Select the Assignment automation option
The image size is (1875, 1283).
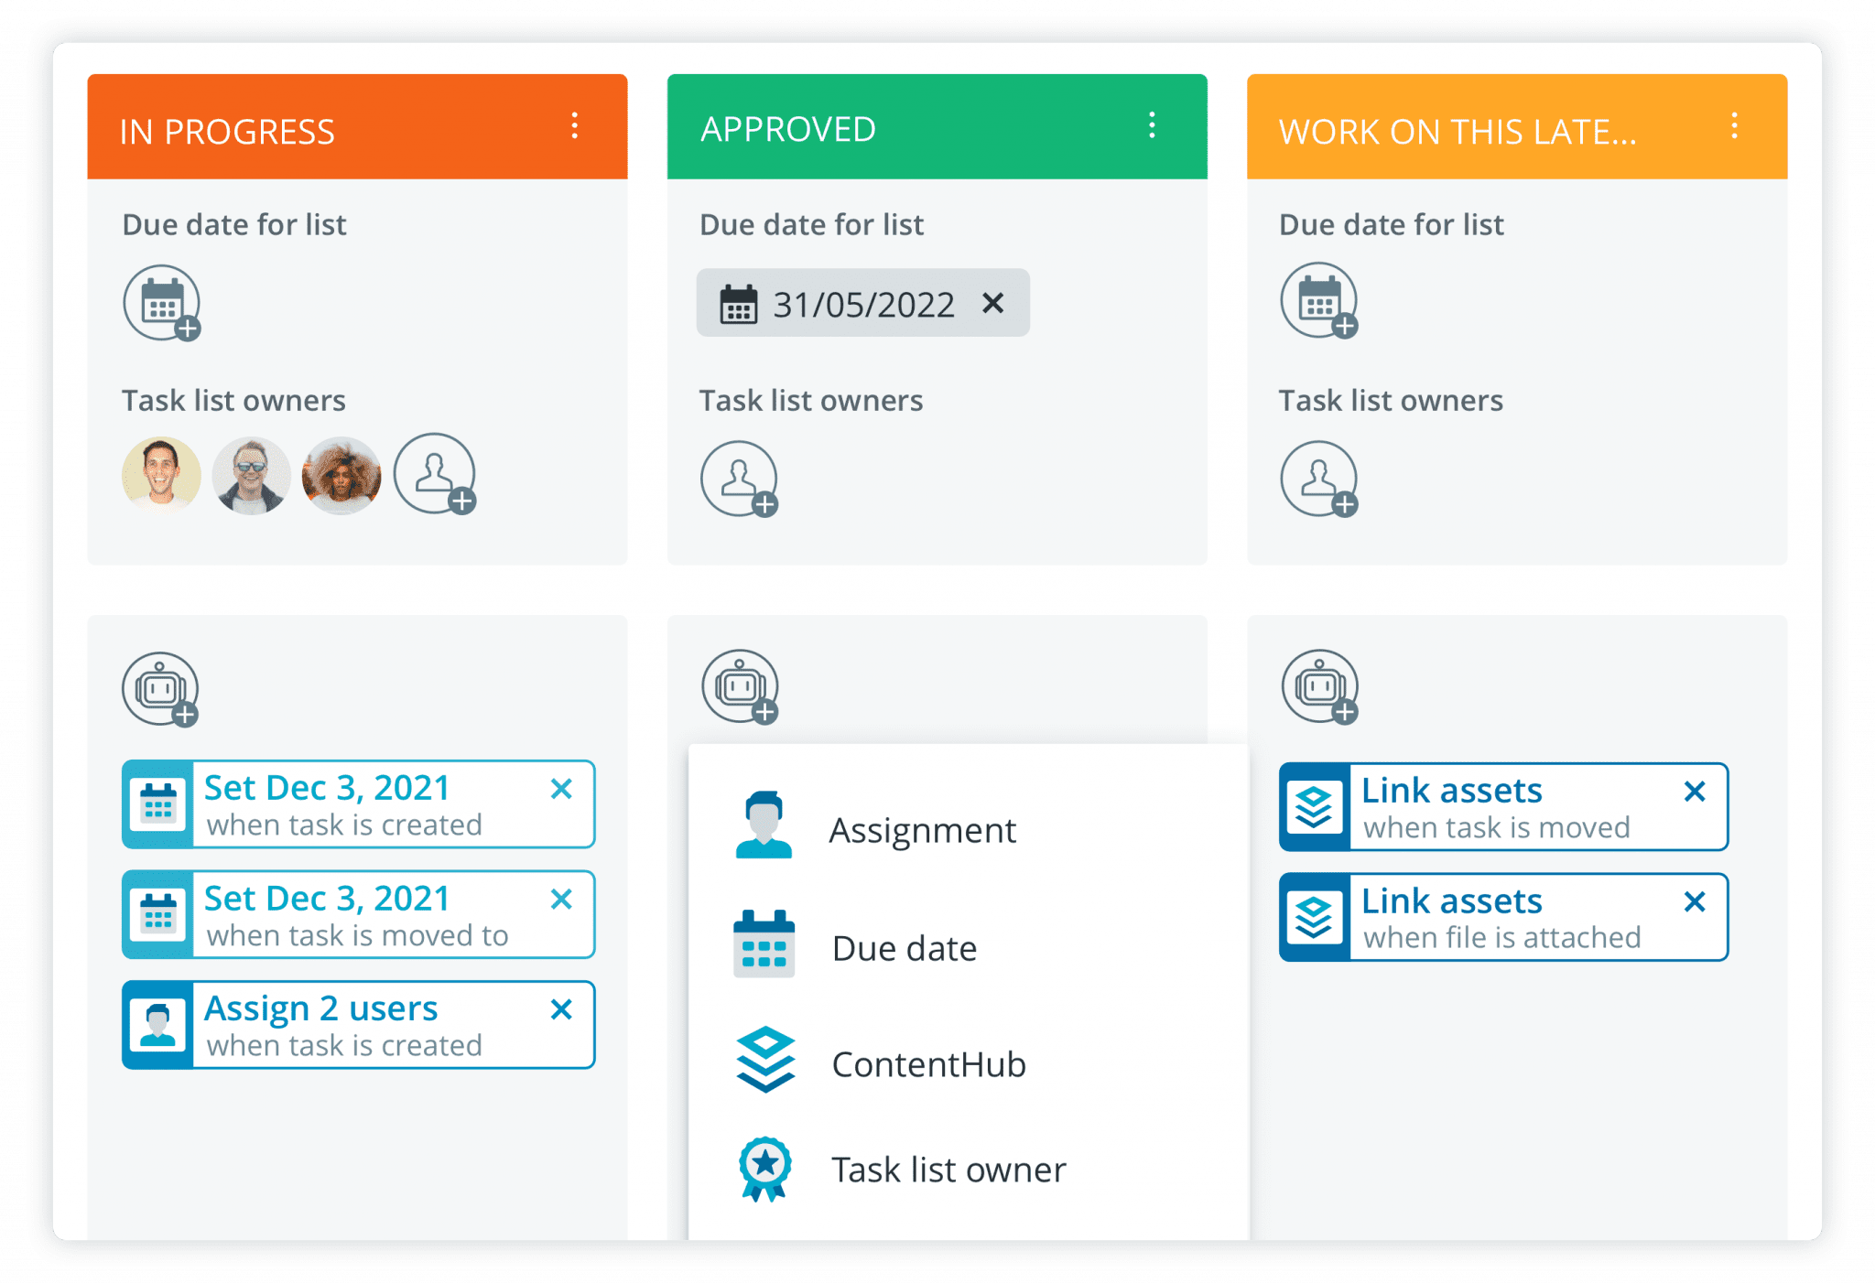(922, 830)
